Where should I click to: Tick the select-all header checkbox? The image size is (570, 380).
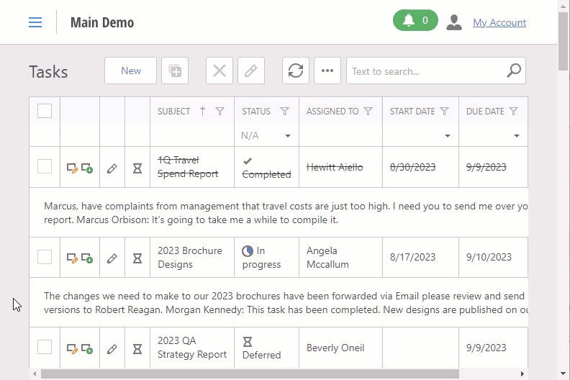(x=45, y=111)
